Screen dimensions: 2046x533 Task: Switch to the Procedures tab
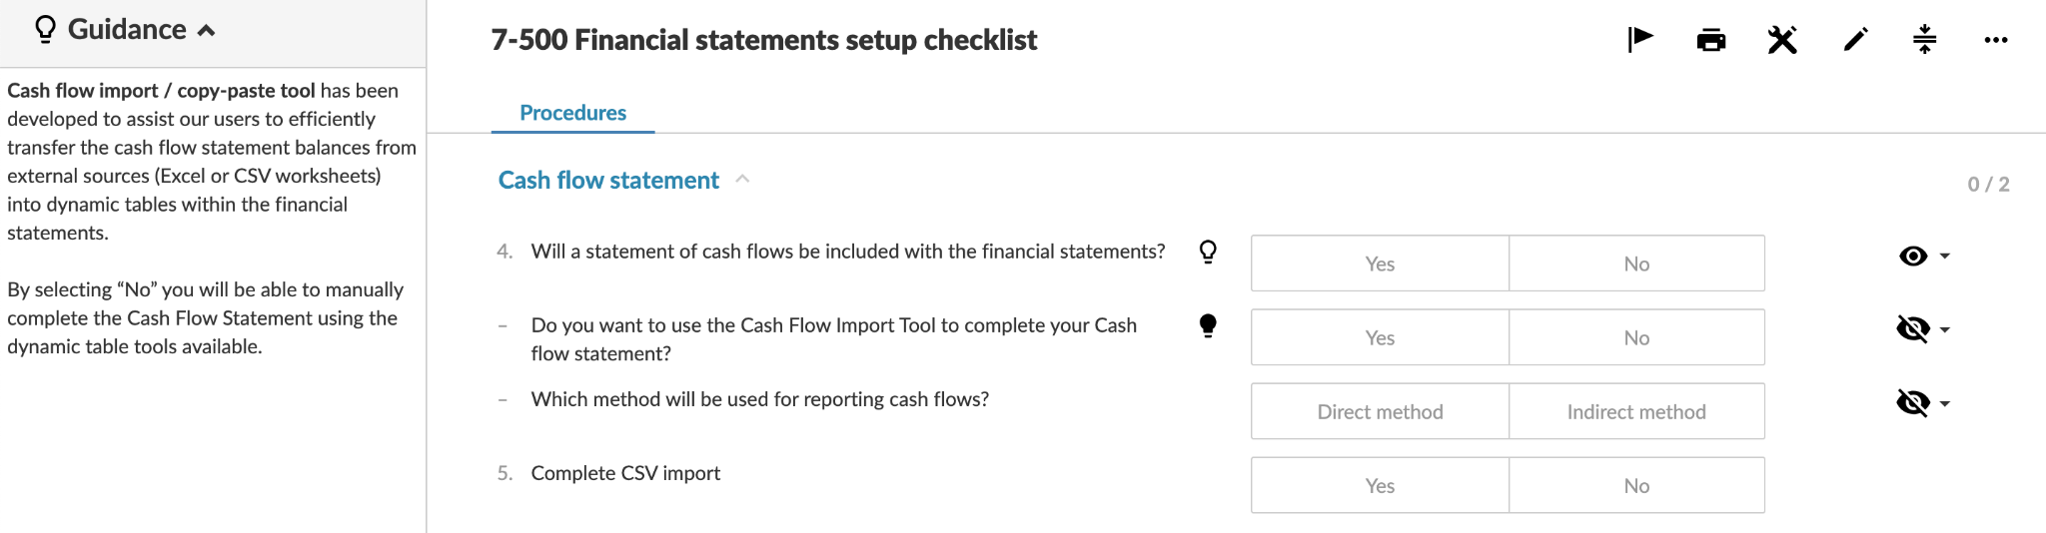(572, 113)
